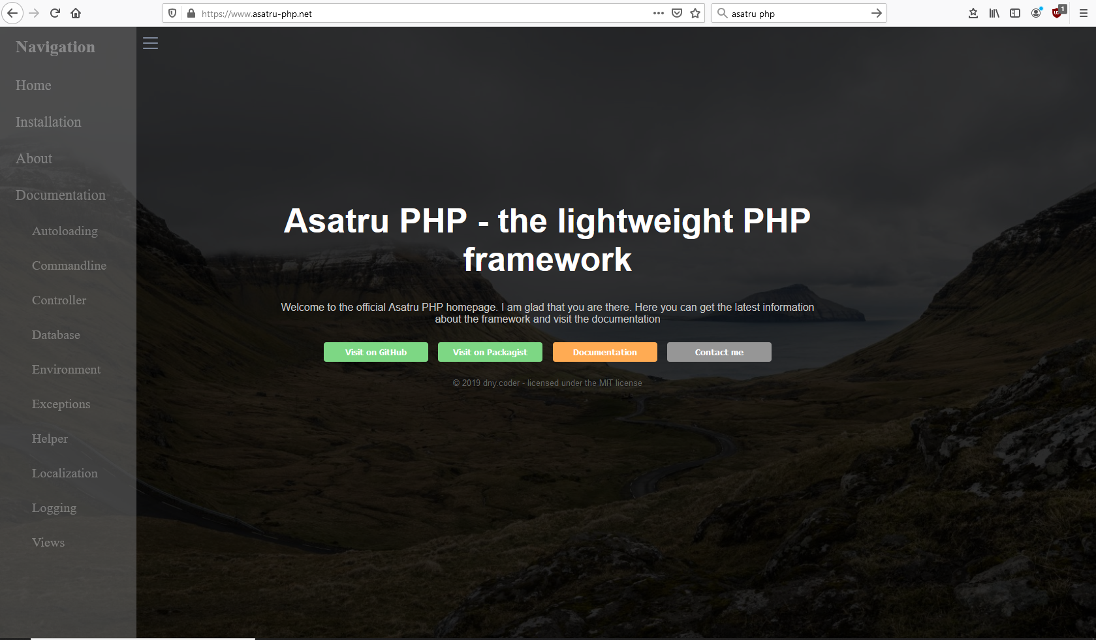Reload the current page
Screen dimensions: 1096x640
[x=54, y=13]
